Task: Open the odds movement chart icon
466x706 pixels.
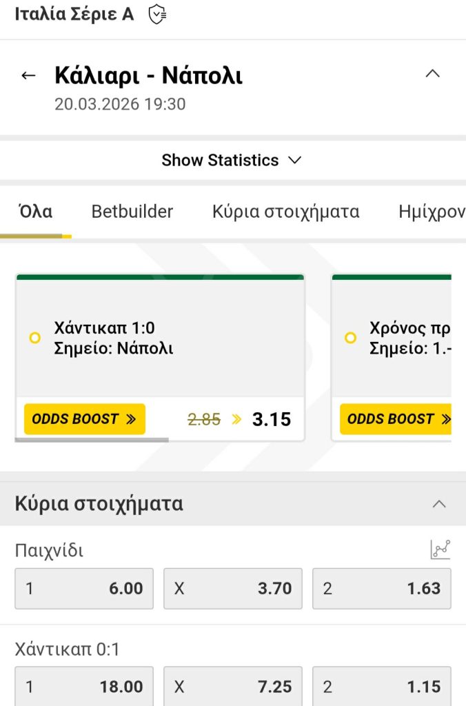Action: [441, 548]
